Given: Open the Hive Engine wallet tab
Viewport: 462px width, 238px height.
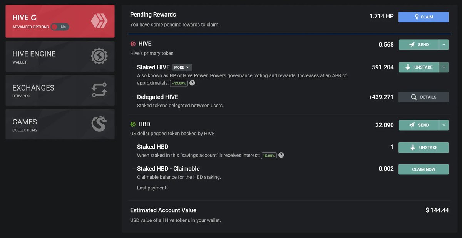Looking at the screenshot, I should [x=60, y=56].
